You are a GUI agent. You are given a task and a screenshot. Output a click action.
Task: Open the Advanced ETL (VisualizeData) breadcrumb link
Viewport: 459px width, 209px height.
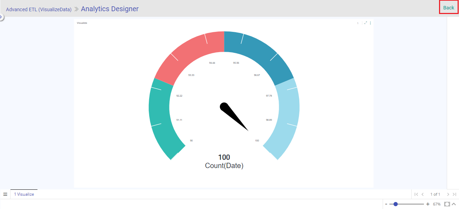[x=39, y=9]
